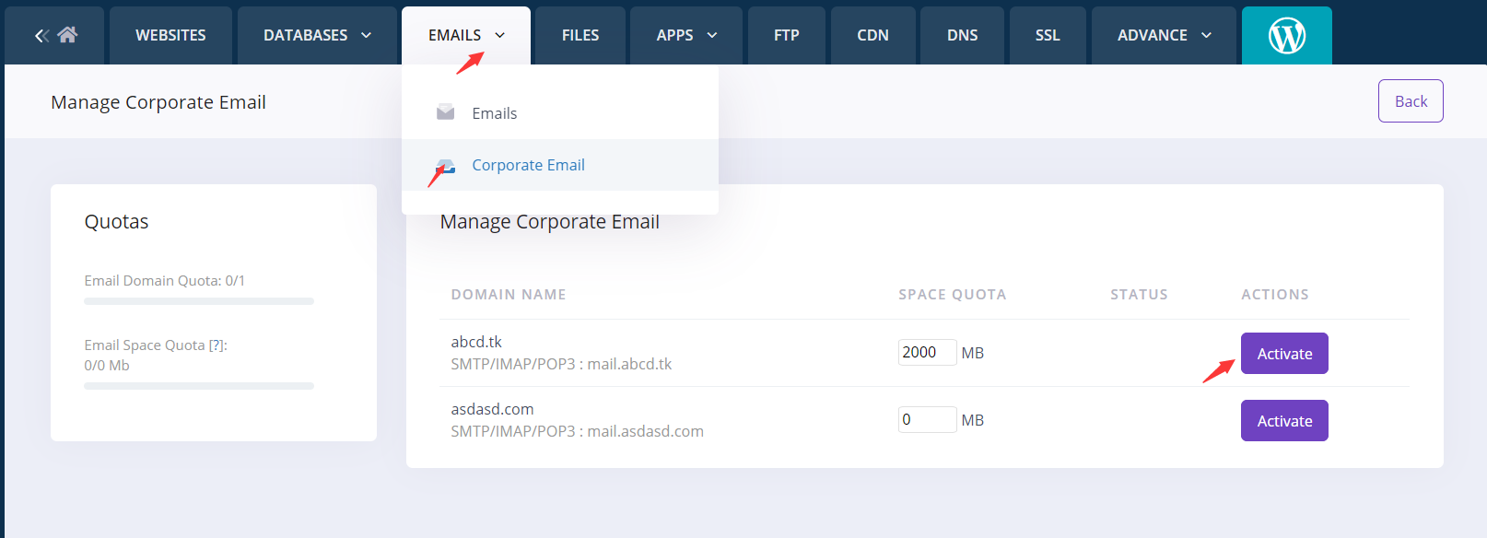Viewport: 1487px width, 538px height.
Task: Click the Corporate Email icon in dropdown
Action: click(446, 166)
